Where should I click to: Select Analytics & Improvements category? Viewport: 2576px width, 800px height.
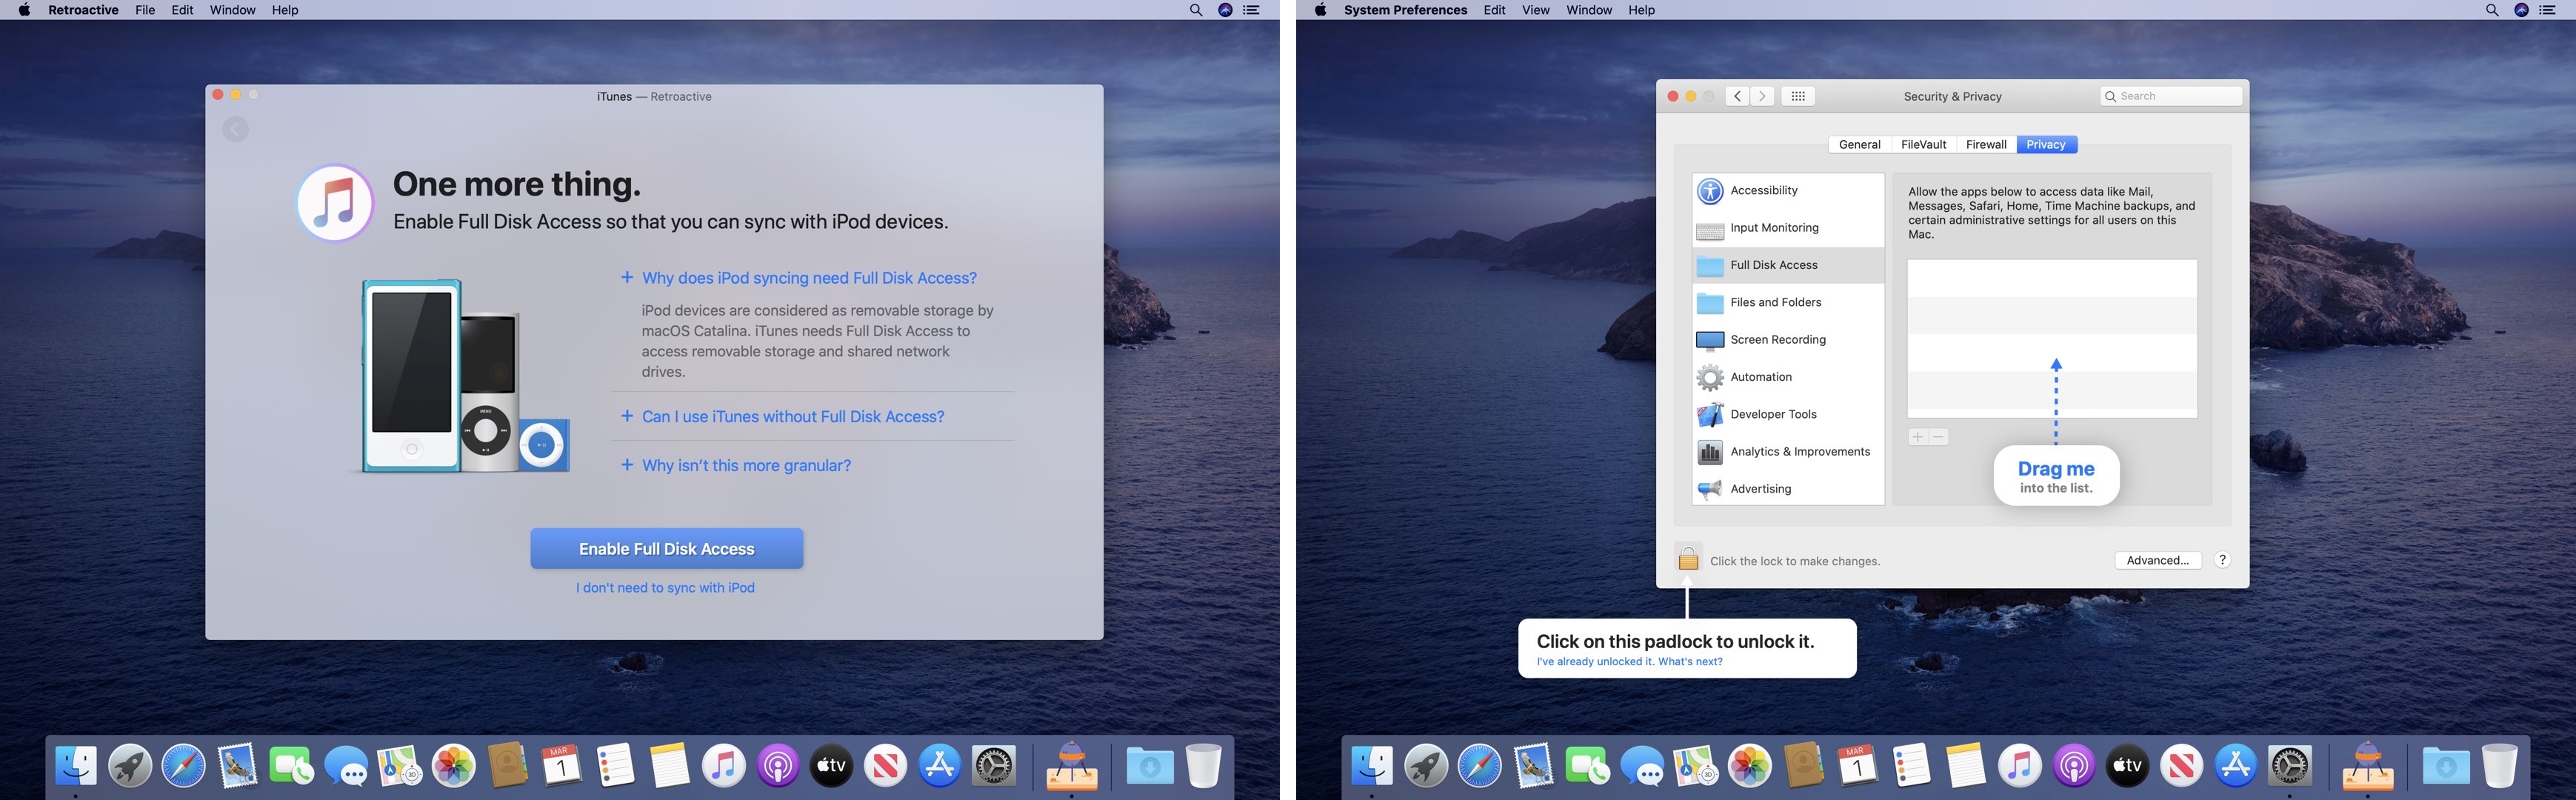coord(1799,452)
